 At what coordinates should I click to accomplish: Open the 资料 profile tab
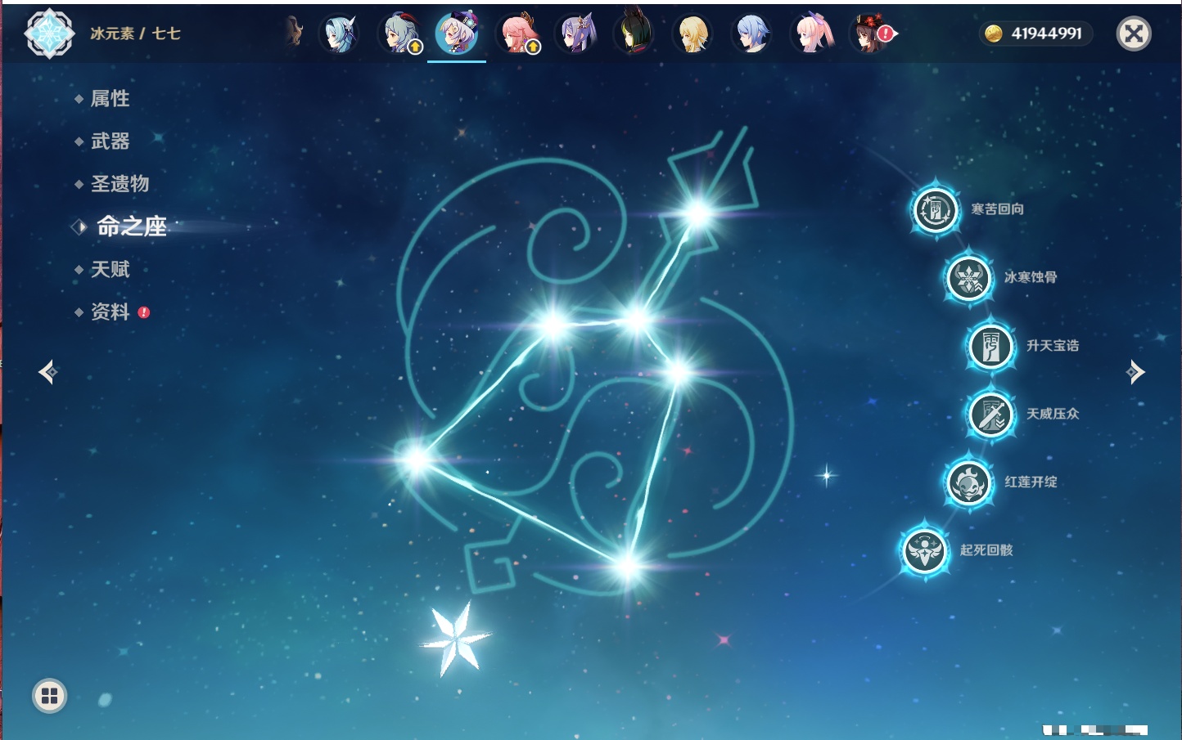coord(110,312)
